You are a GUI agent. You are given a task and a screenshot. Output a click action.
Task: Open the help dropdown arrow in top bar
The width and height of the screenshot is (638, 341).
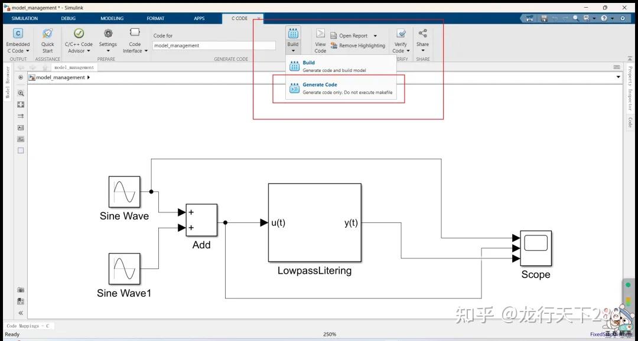(x=611, y=19)
